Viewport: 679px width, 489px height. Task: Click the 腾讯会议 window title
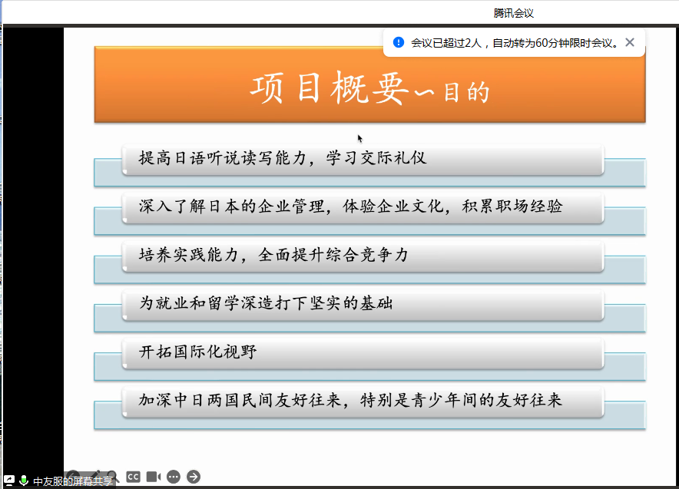pyautogui.click(x=513, y=13)
